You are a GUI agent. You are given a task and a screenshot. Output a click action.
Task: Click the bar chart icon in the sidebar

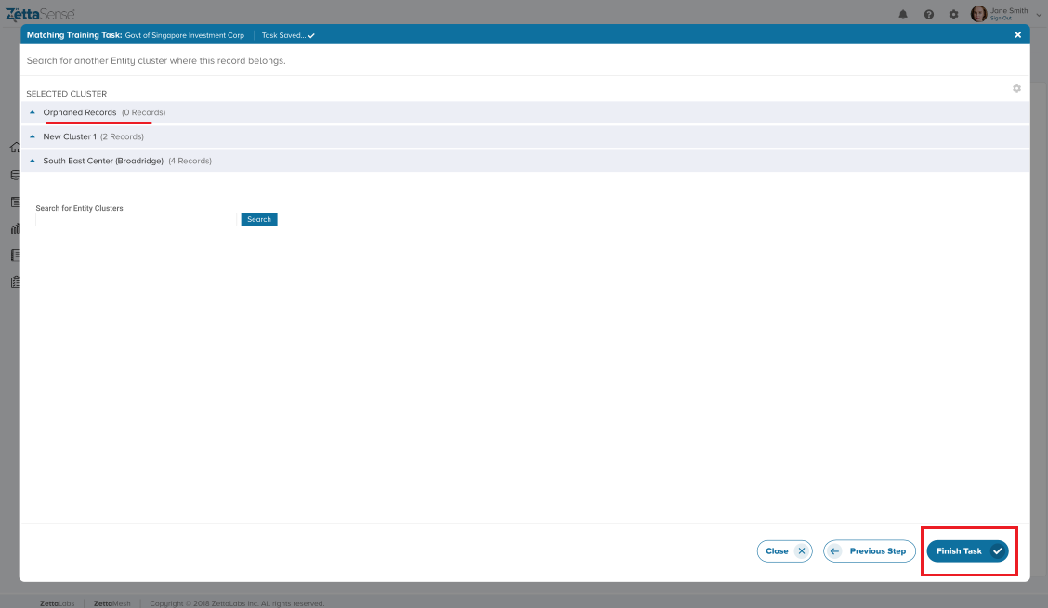click(x=14, y=228)
